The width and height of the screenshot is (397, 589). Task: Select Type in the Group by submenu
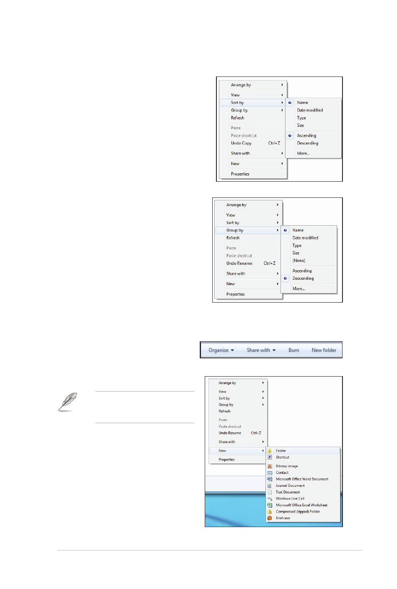click(x=297, y=246)
